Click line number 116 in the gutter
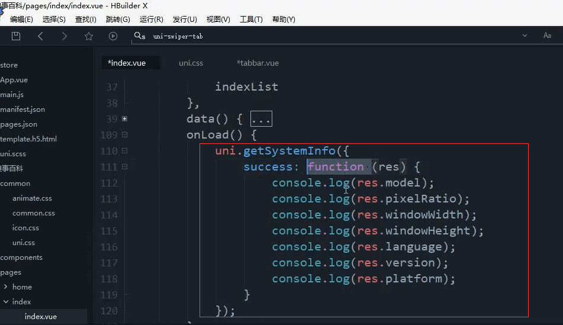Viewport: 563px width, 325px height. coord(109,247)
